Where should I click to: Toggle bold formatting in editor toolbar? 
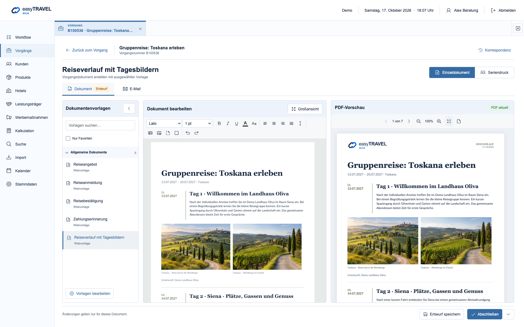click(219, 123)
